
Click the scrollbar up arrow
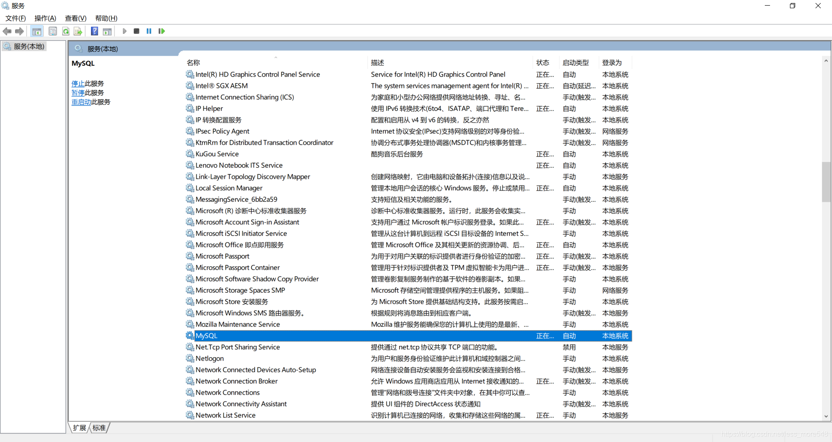pos(826,61)
